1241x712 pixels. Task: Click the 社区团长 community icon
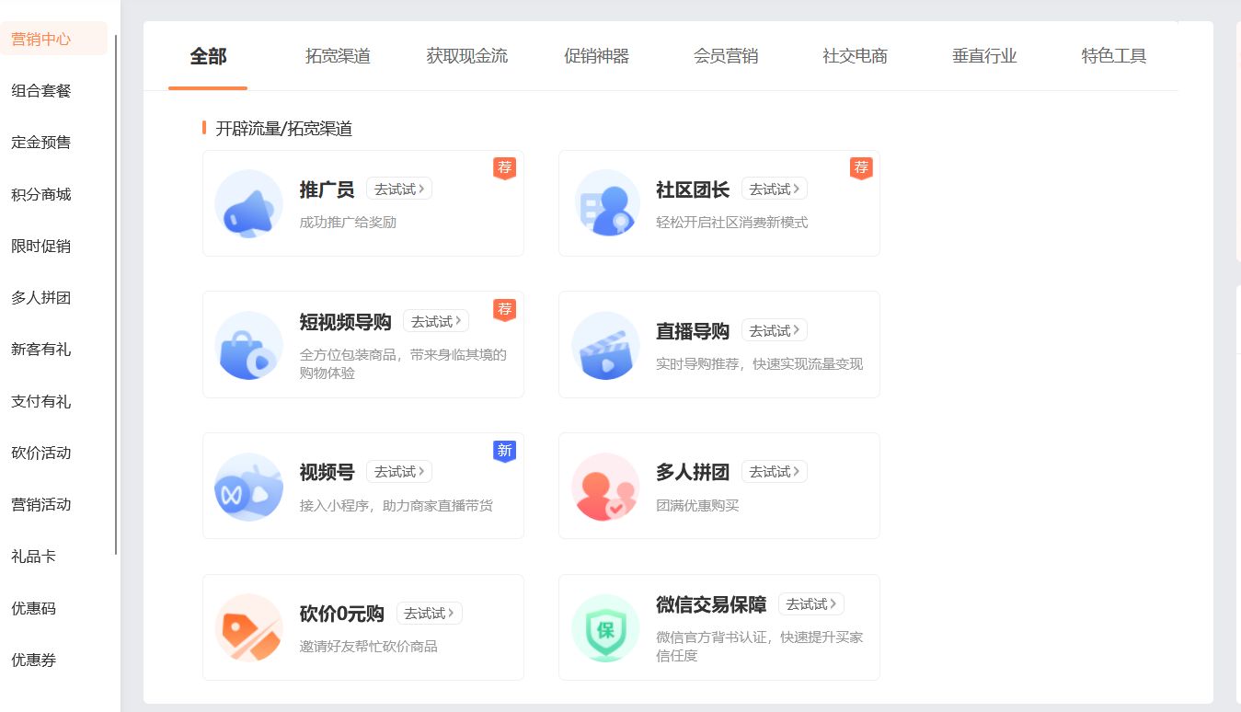click(605, 203)
